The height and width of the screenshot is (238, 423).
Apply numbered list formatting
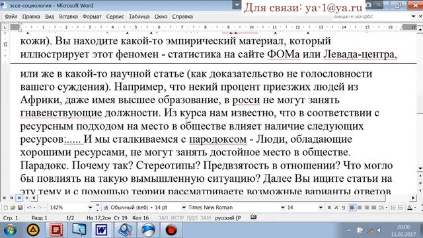tap(393, 208)
